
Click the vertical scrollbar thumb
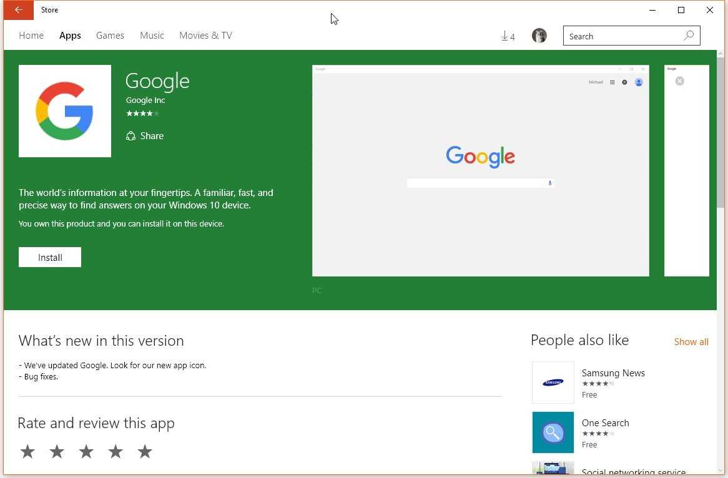721,133
